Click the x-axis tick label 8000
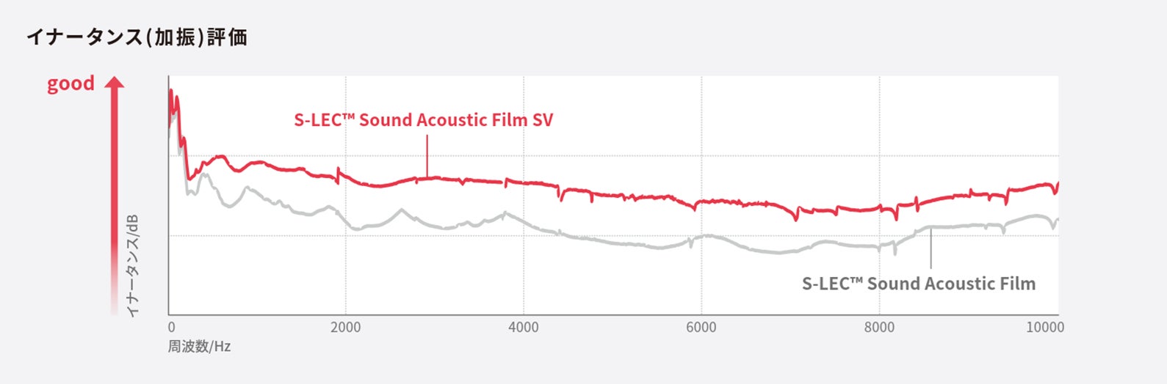 (x=879, y=328)
